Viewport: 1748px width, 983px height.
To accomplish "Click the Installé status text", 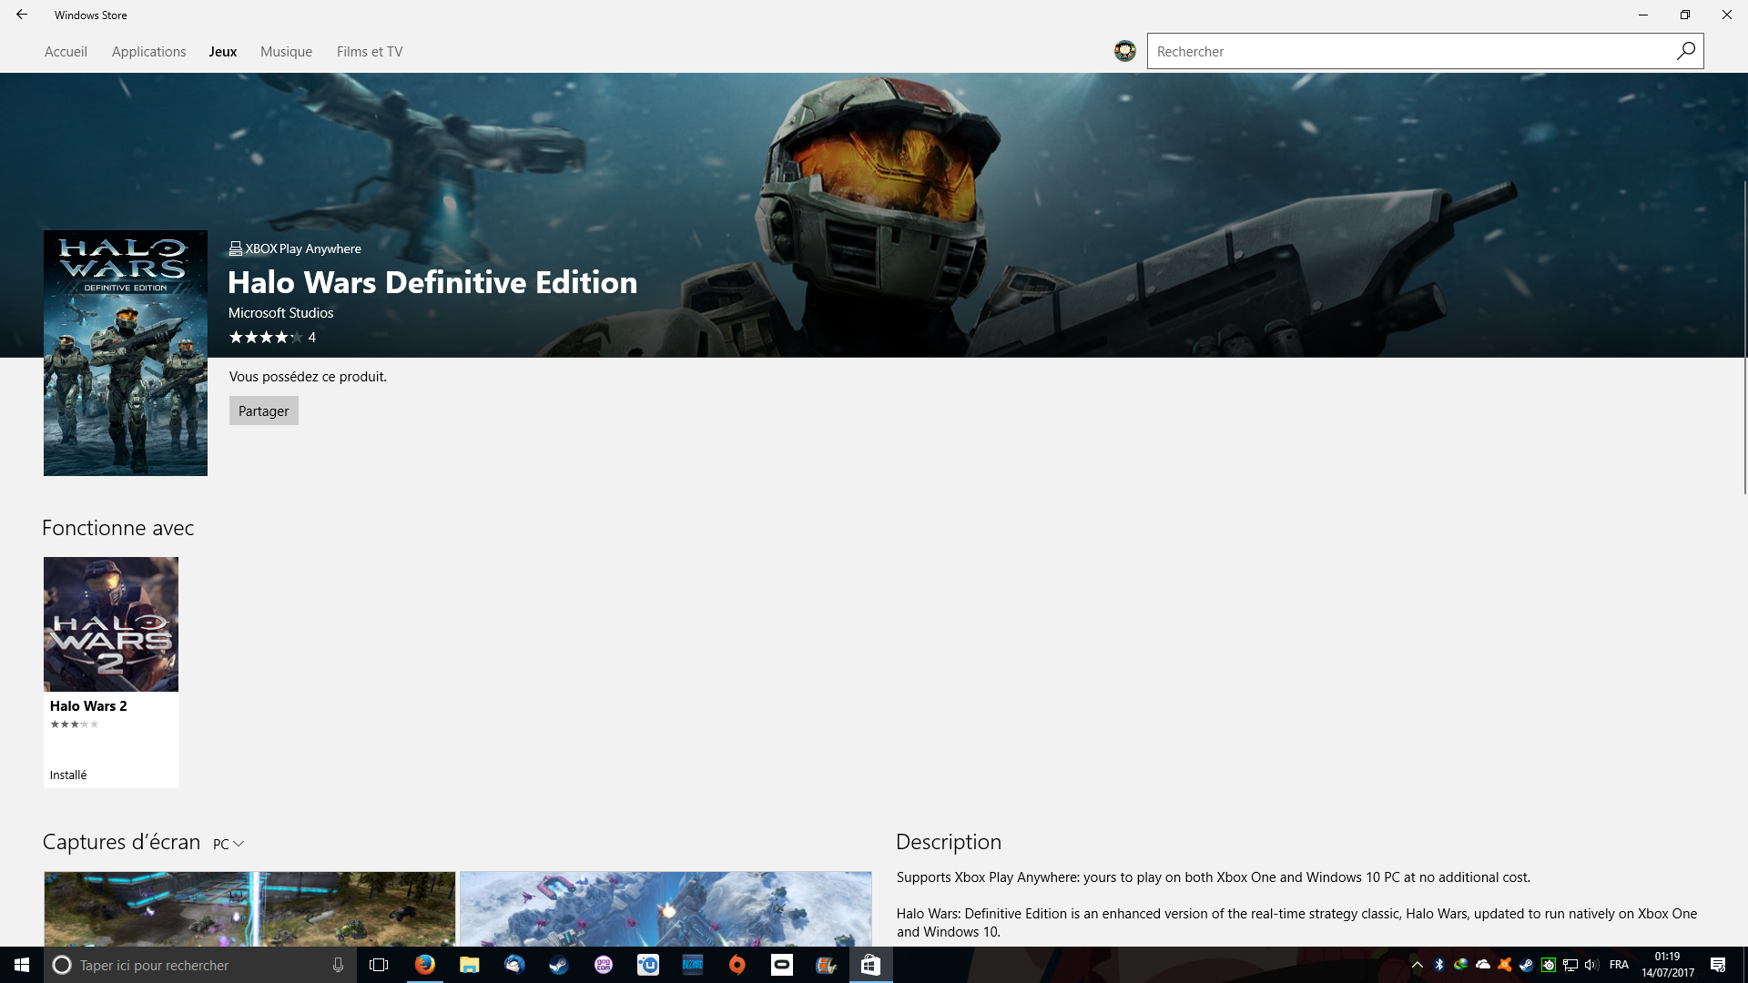I will [68, 775].
